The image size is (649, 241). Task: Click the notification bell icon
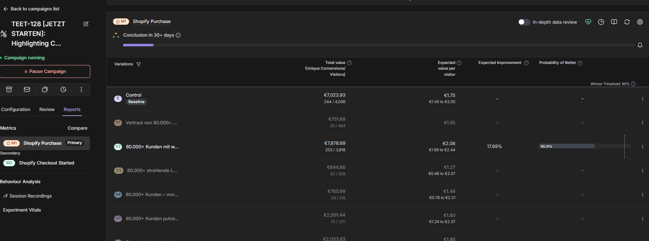pyautogui.click(x=640, y=45)
